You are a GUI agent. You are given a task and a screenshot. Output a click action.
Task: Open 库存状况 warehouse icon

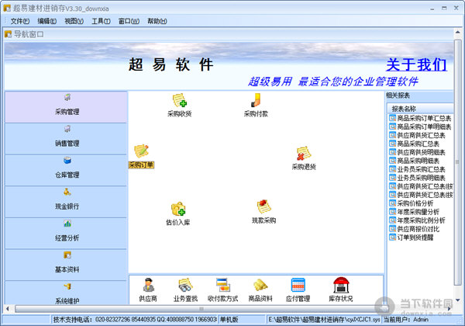tap(341, 285)
